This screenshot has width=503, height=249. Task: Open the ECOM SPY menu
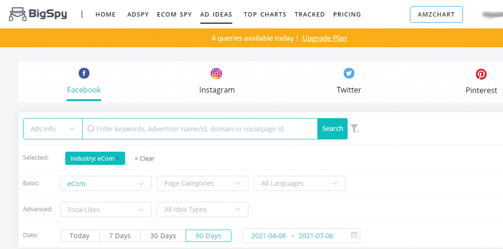(174, 14)
